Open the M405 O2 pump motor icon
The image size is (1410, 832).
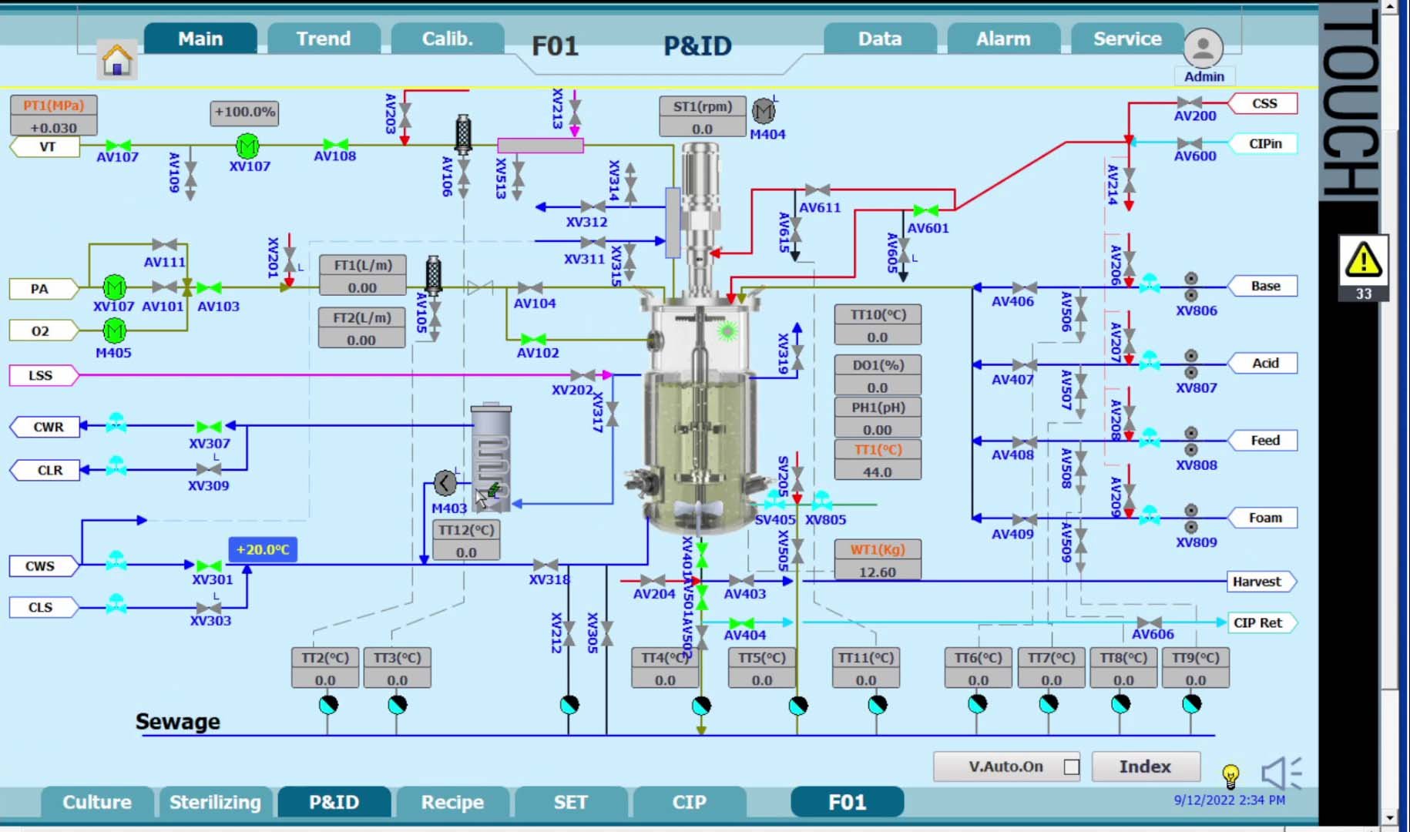[x=114, y=331]
